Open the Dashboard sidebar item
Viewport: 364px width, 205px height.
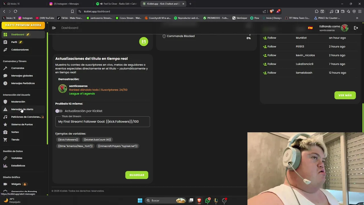pyautogui.click(x=23, y=34)
